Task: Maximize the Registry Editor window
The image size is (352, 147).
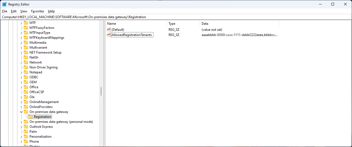Action: click(333, 4)
